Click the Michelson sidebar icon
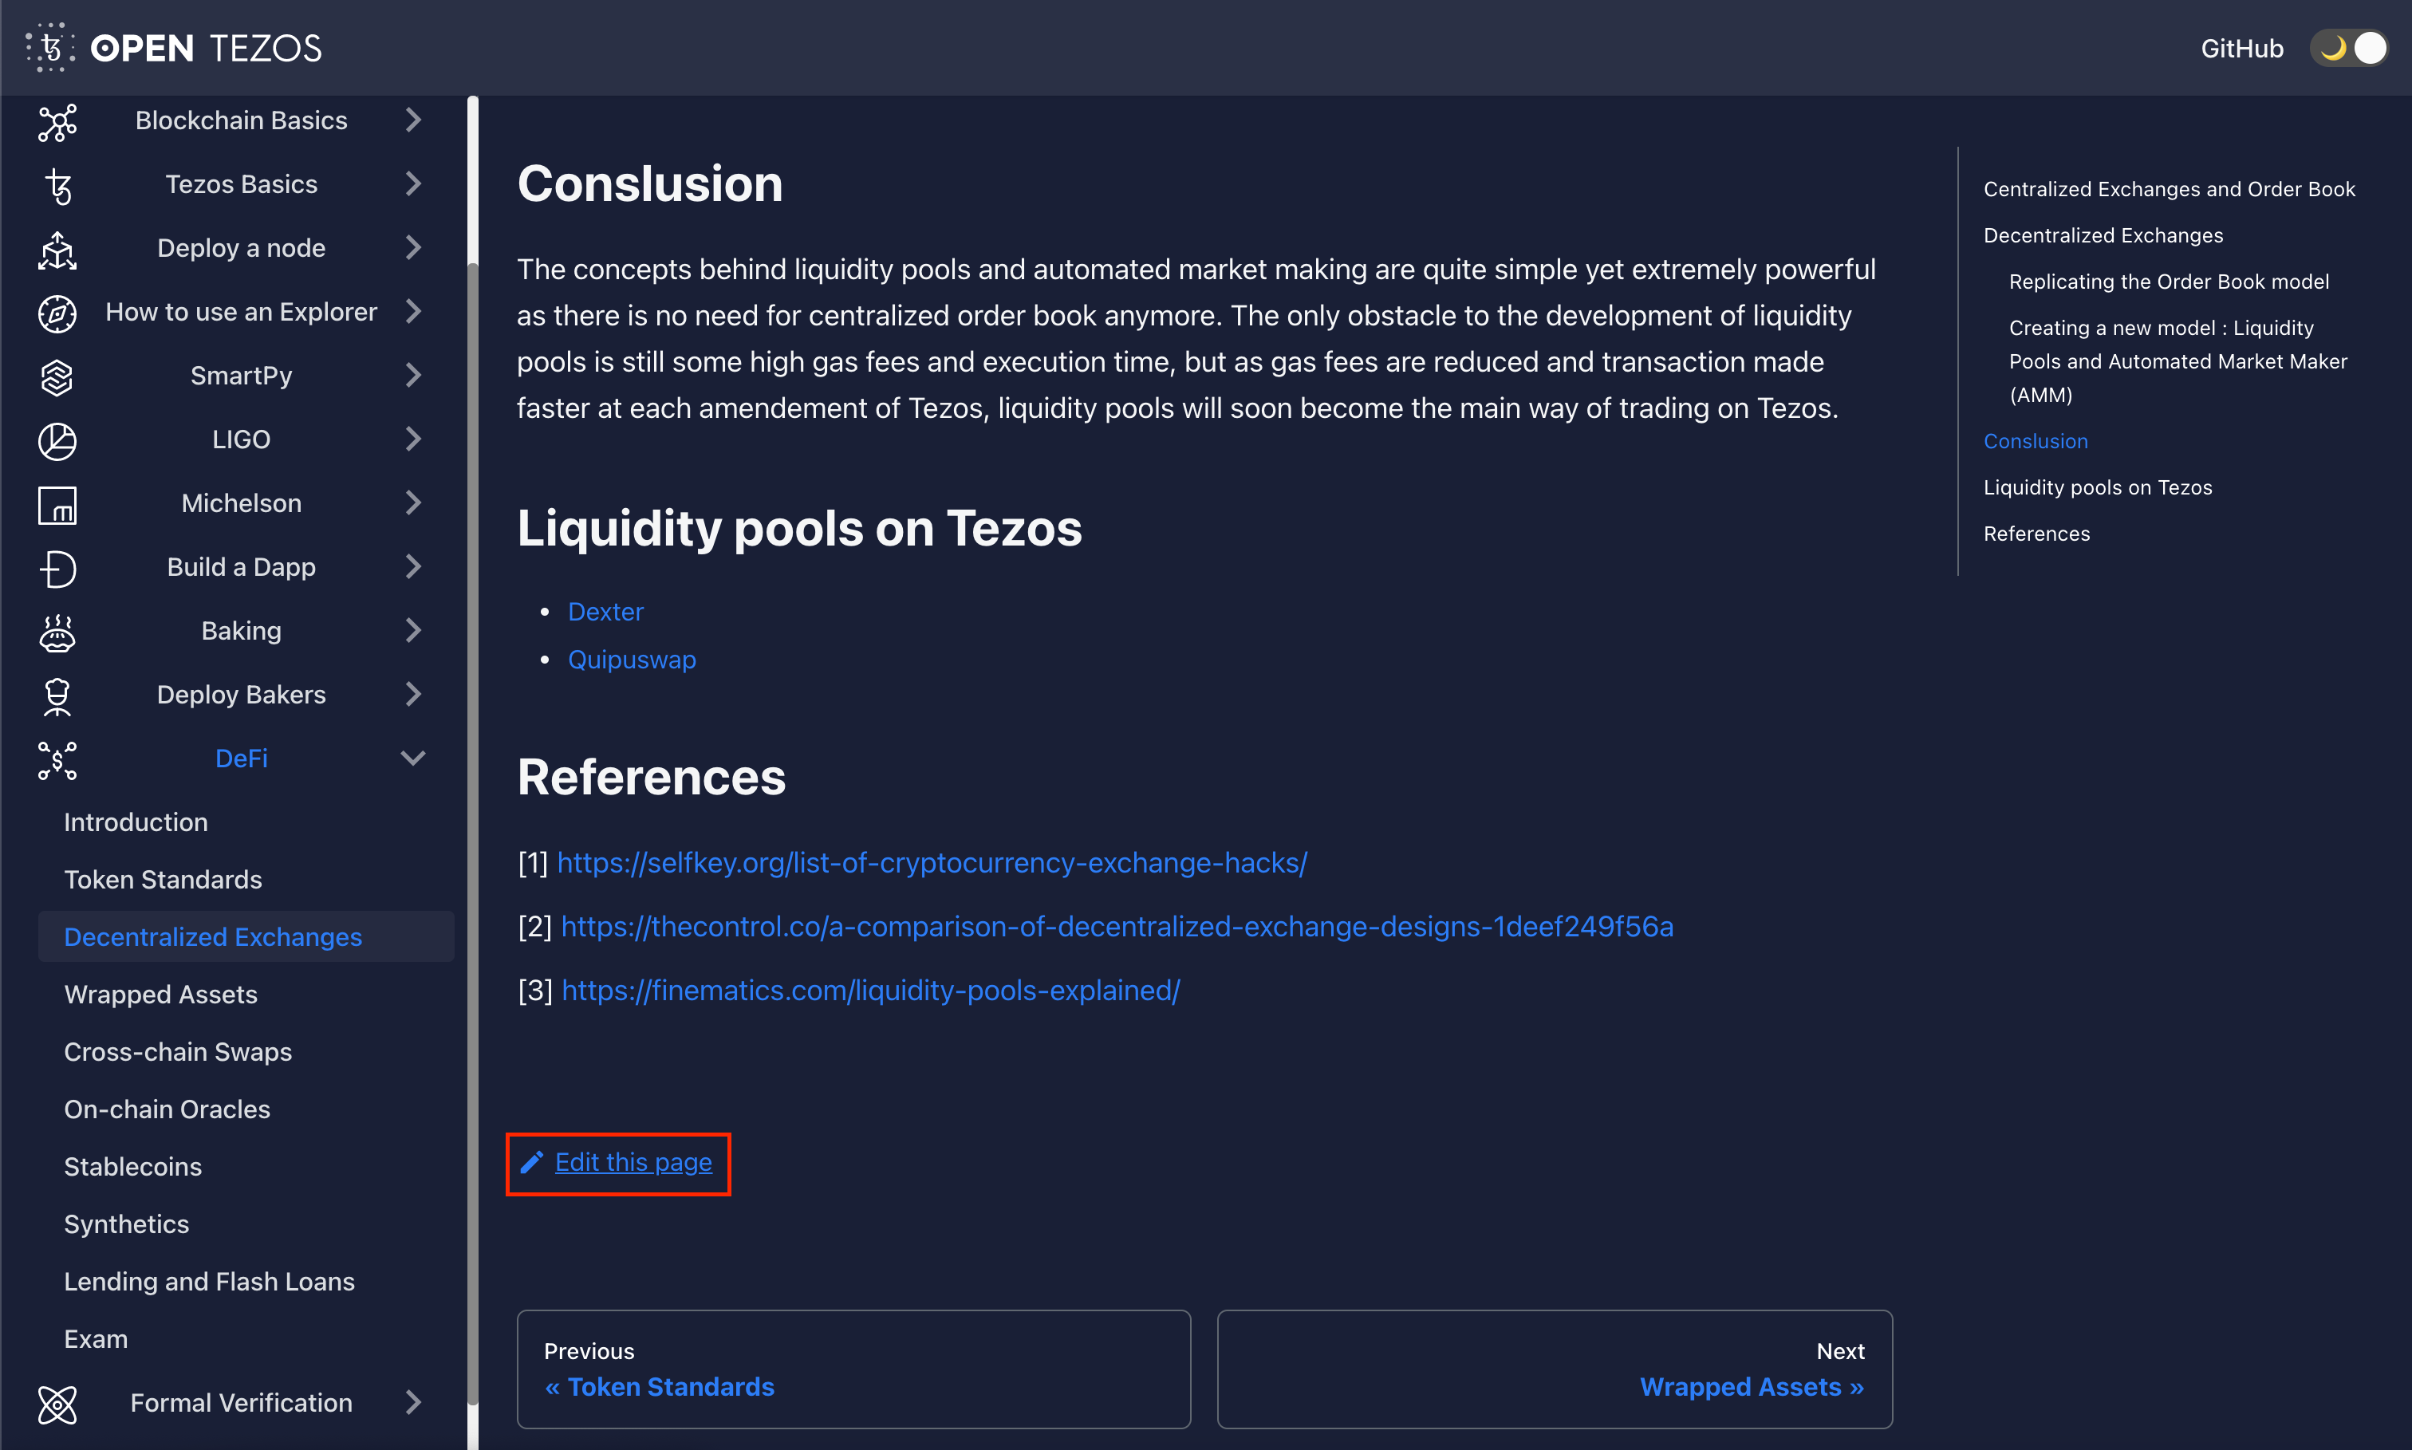The height and width of the screenshot is (1450, 2412). 57,504
